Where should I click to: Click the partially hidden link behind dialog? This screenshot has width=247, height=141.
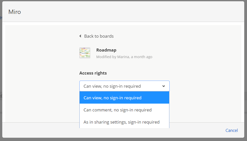[x=1, y=18]
